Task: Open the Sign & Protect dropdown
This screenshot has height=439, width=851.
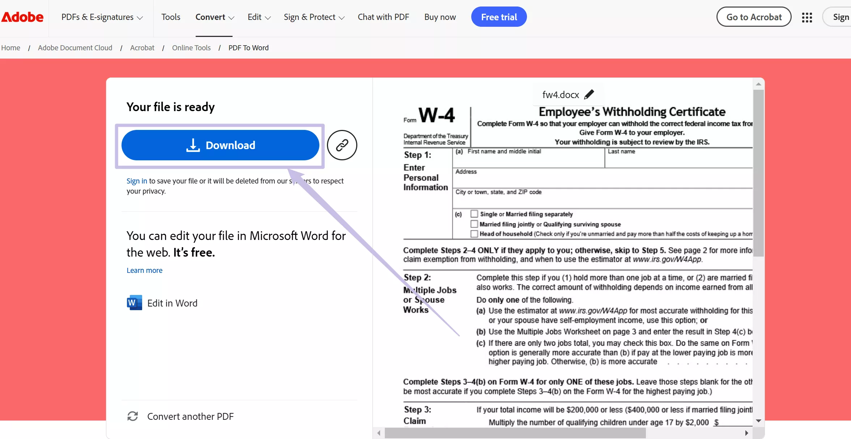Action: coord(313,17)
